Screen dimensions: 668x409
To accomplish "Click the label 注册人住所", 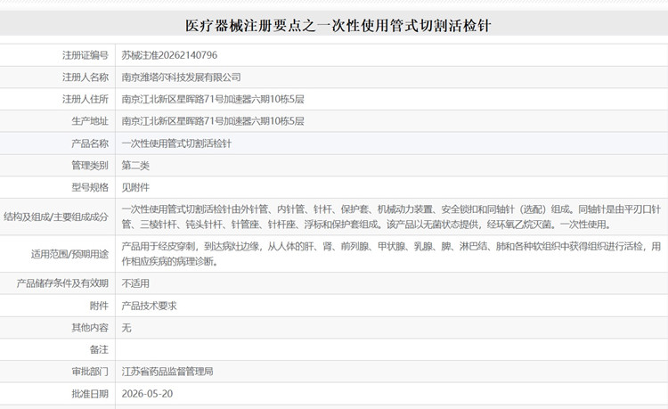I will pyautogui.click(x=86, y=99).
